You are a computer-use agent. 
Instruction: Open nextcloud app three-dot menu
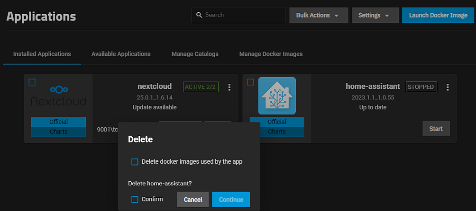[229, 87]
